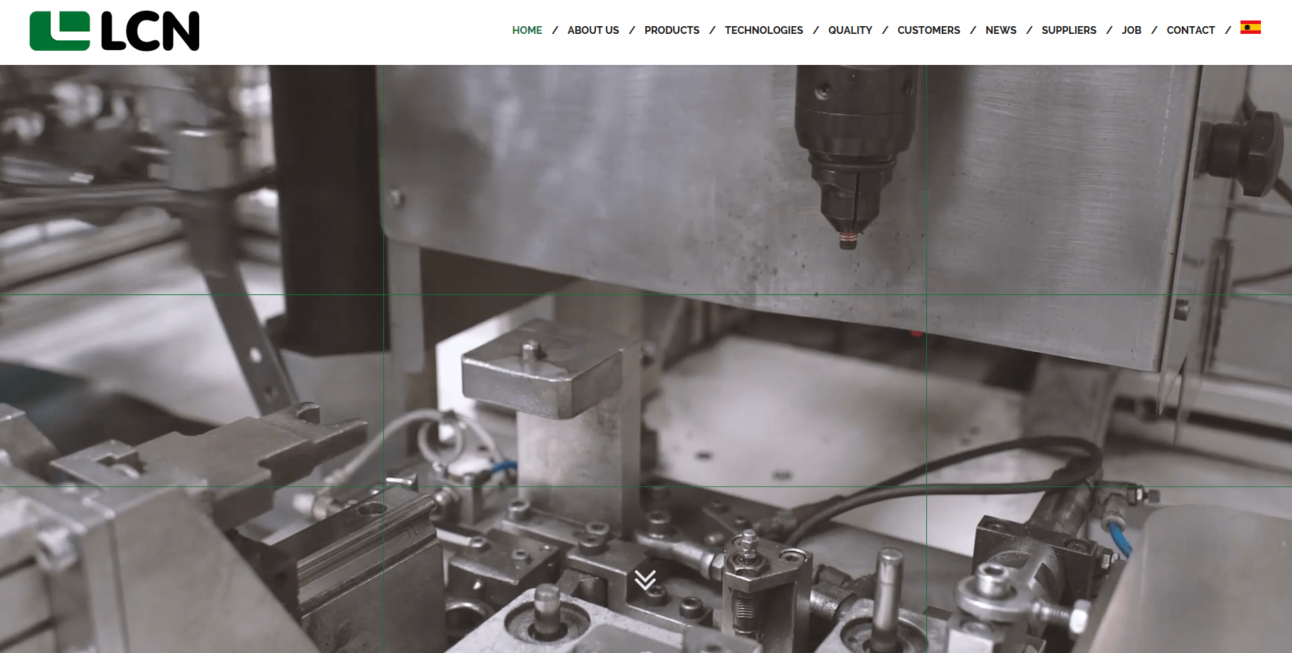Visit the News section
The height and width of the screenshot is (653, 1292).
[x=1000, y=30]
